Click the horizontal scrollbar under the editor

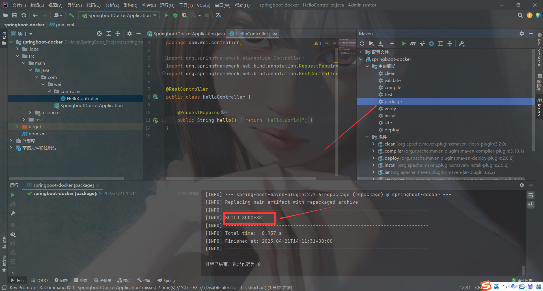tap(241, 178)
